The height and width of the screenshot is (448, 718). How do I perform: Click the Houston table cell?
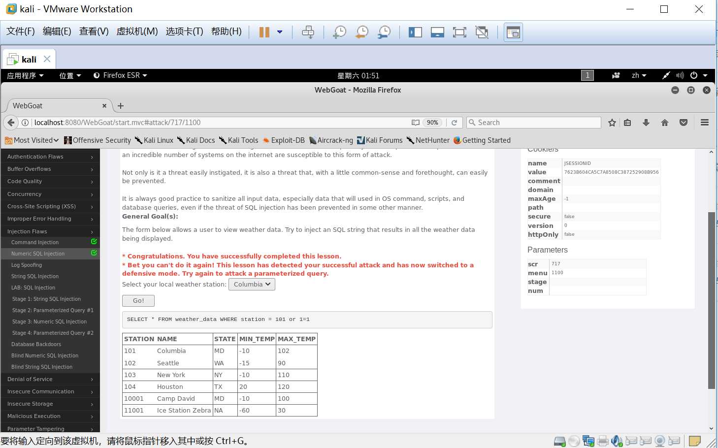pyautogui.click(x=170, y=387)
